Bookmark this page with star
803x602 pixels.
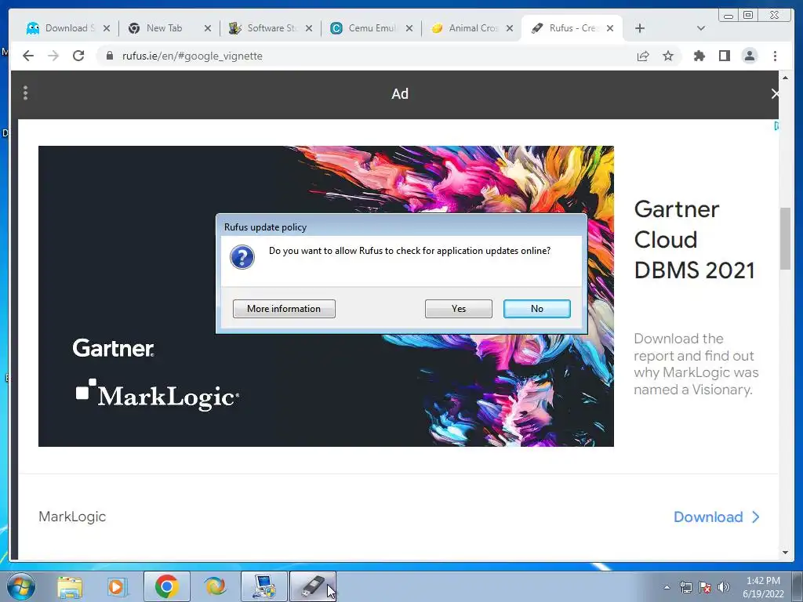coord(668,56)
